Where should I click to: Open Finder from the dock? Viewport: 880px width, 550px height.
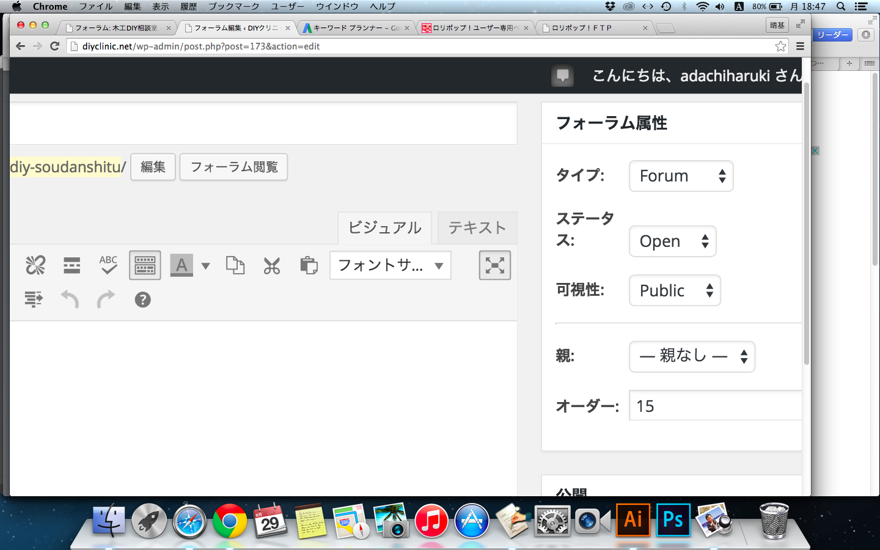(109, 521)
